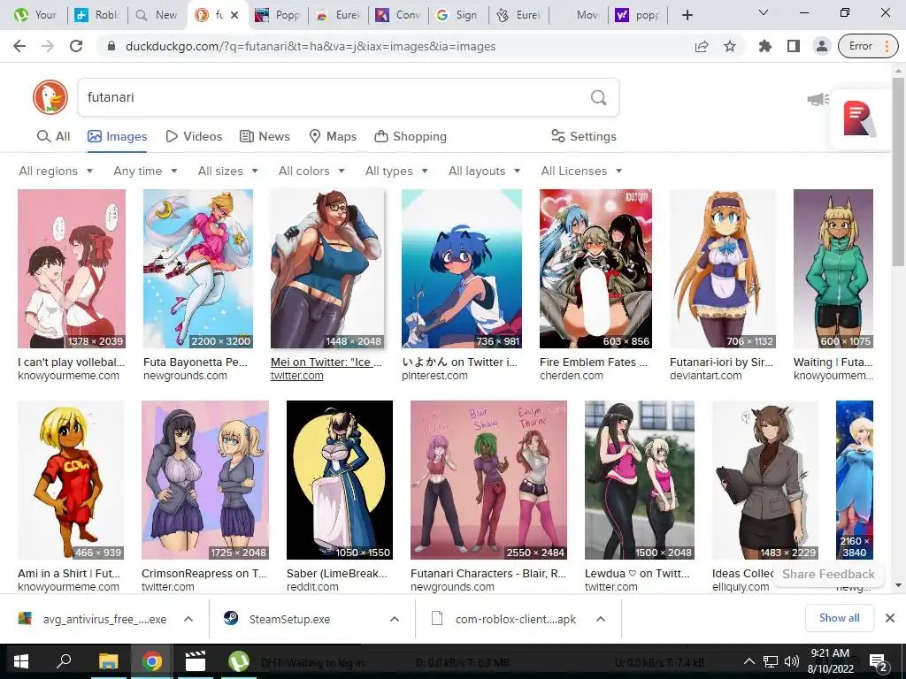
Task: Click the scrollbar down arrow
Action: 898,585
